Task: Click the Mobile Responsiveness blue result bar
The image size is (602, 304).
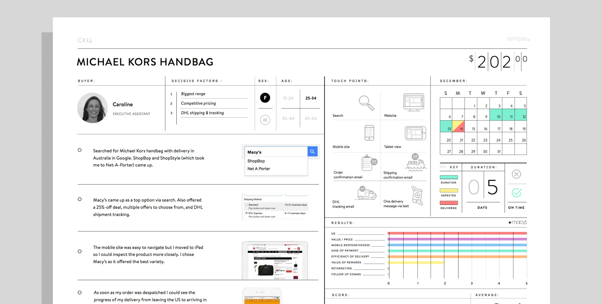Action: 457,245
